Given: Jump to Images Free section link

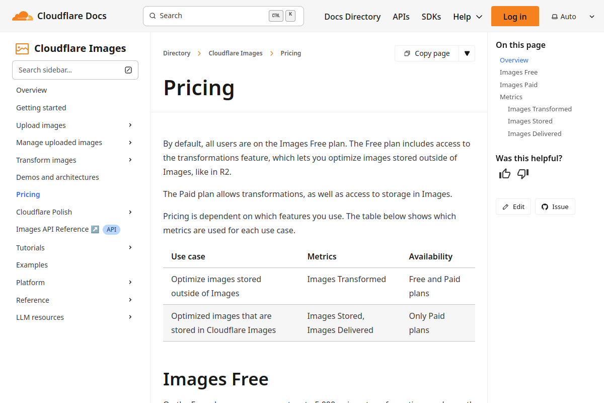Looking at the screenshot, I should click(518, 73).
